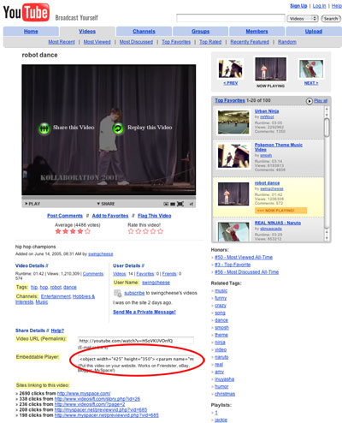Viewport: 342px width, 423px height.
Task: Click the Add to Favorites link
Action: [x=110, y=216]
